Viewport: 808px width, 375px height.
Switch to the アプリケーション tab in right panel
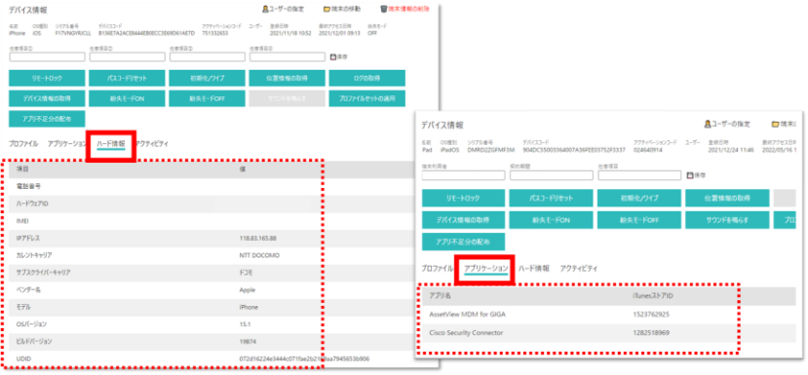486,269
